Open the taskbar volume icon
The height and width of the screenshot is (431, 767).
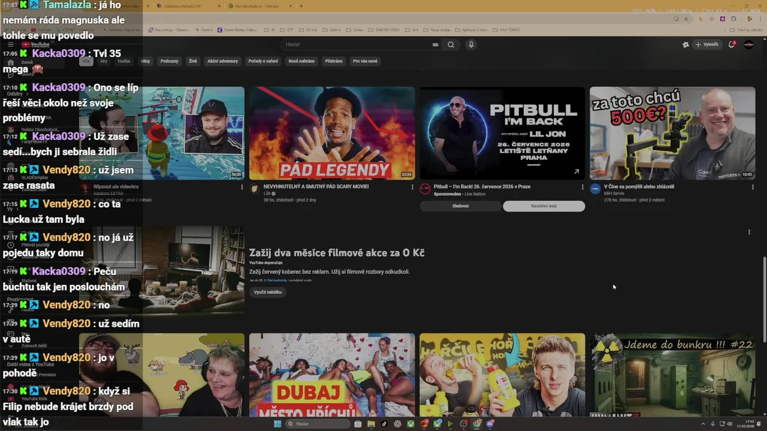point(729,424)
